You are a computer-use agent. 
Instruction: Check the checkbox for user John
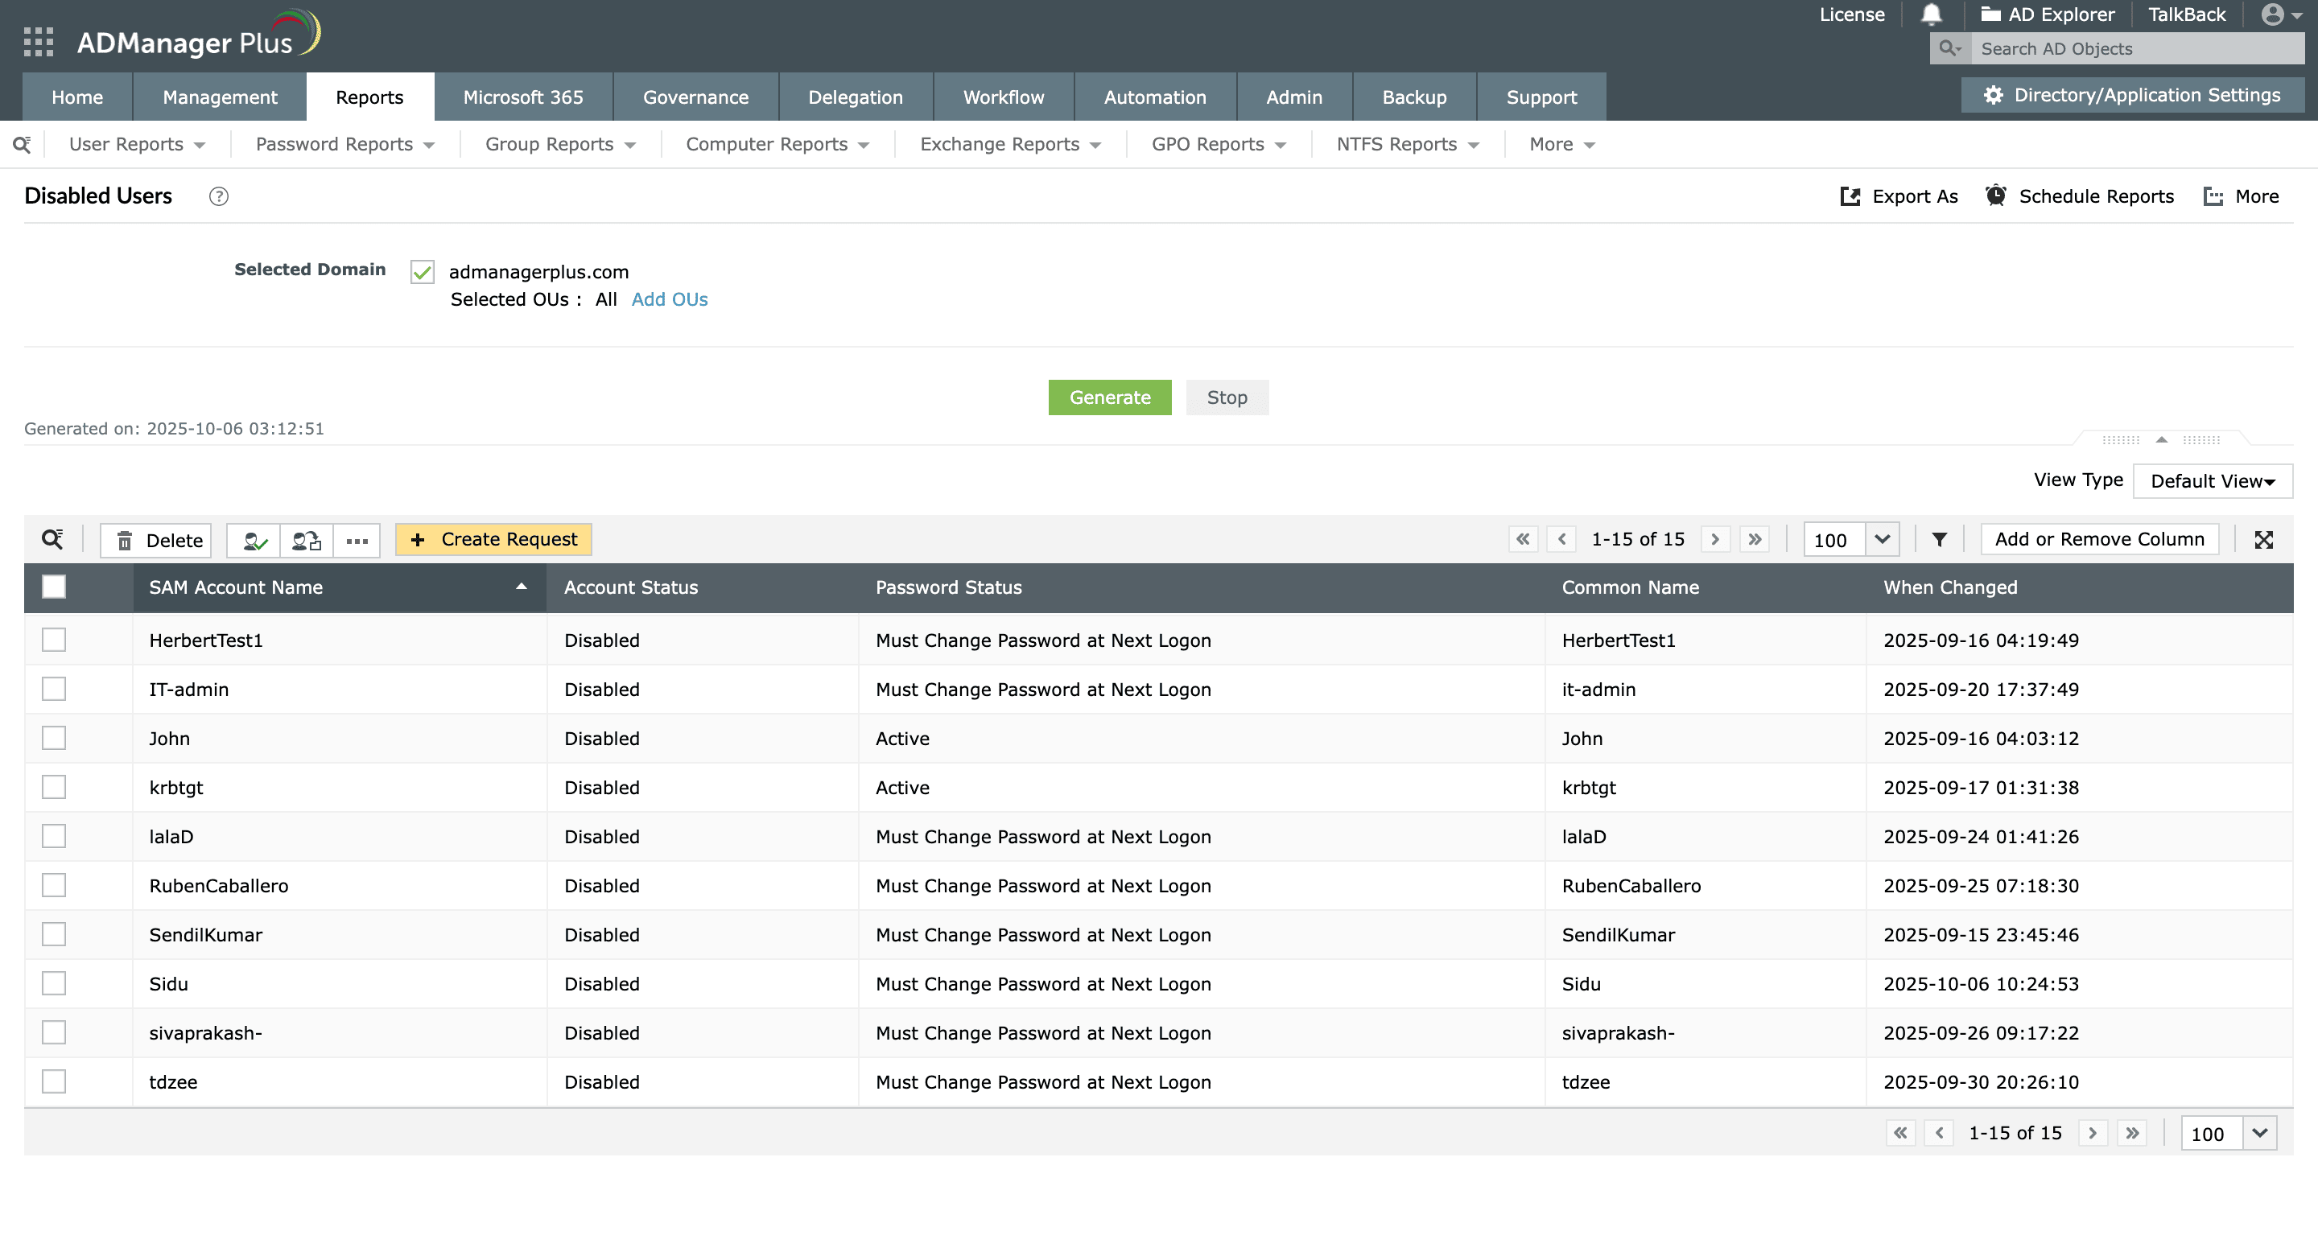click(54, 738)
